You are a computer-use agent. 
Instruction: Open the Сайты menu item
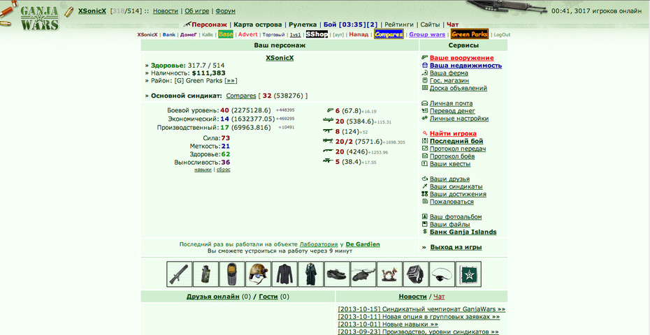point(429,24)
